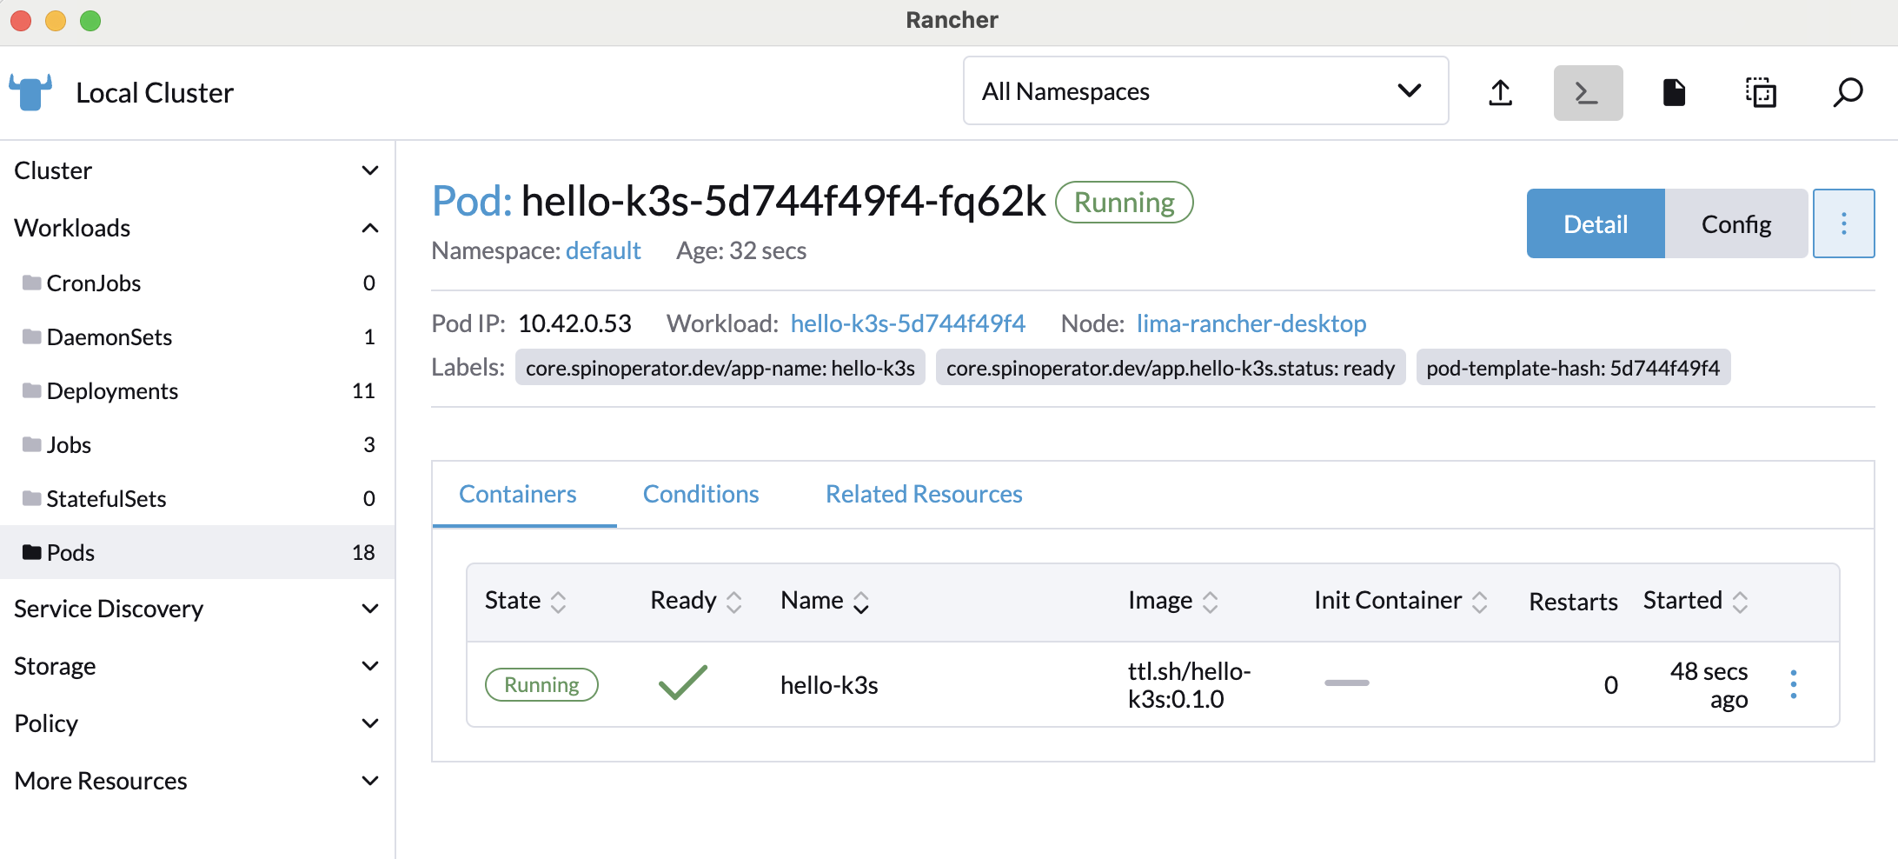Open workload hello-k3s-5d744f49f4 link

coord(908,323)
